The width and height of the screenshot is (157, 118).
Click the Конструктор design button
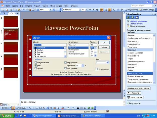coord(132,10)
